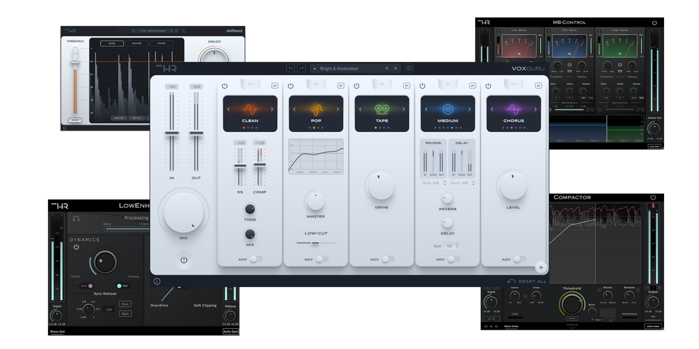Image resolution: width=699 pixels, height=349 pixels.
Task: Click the green Tape reel icon
Action: 382,109
